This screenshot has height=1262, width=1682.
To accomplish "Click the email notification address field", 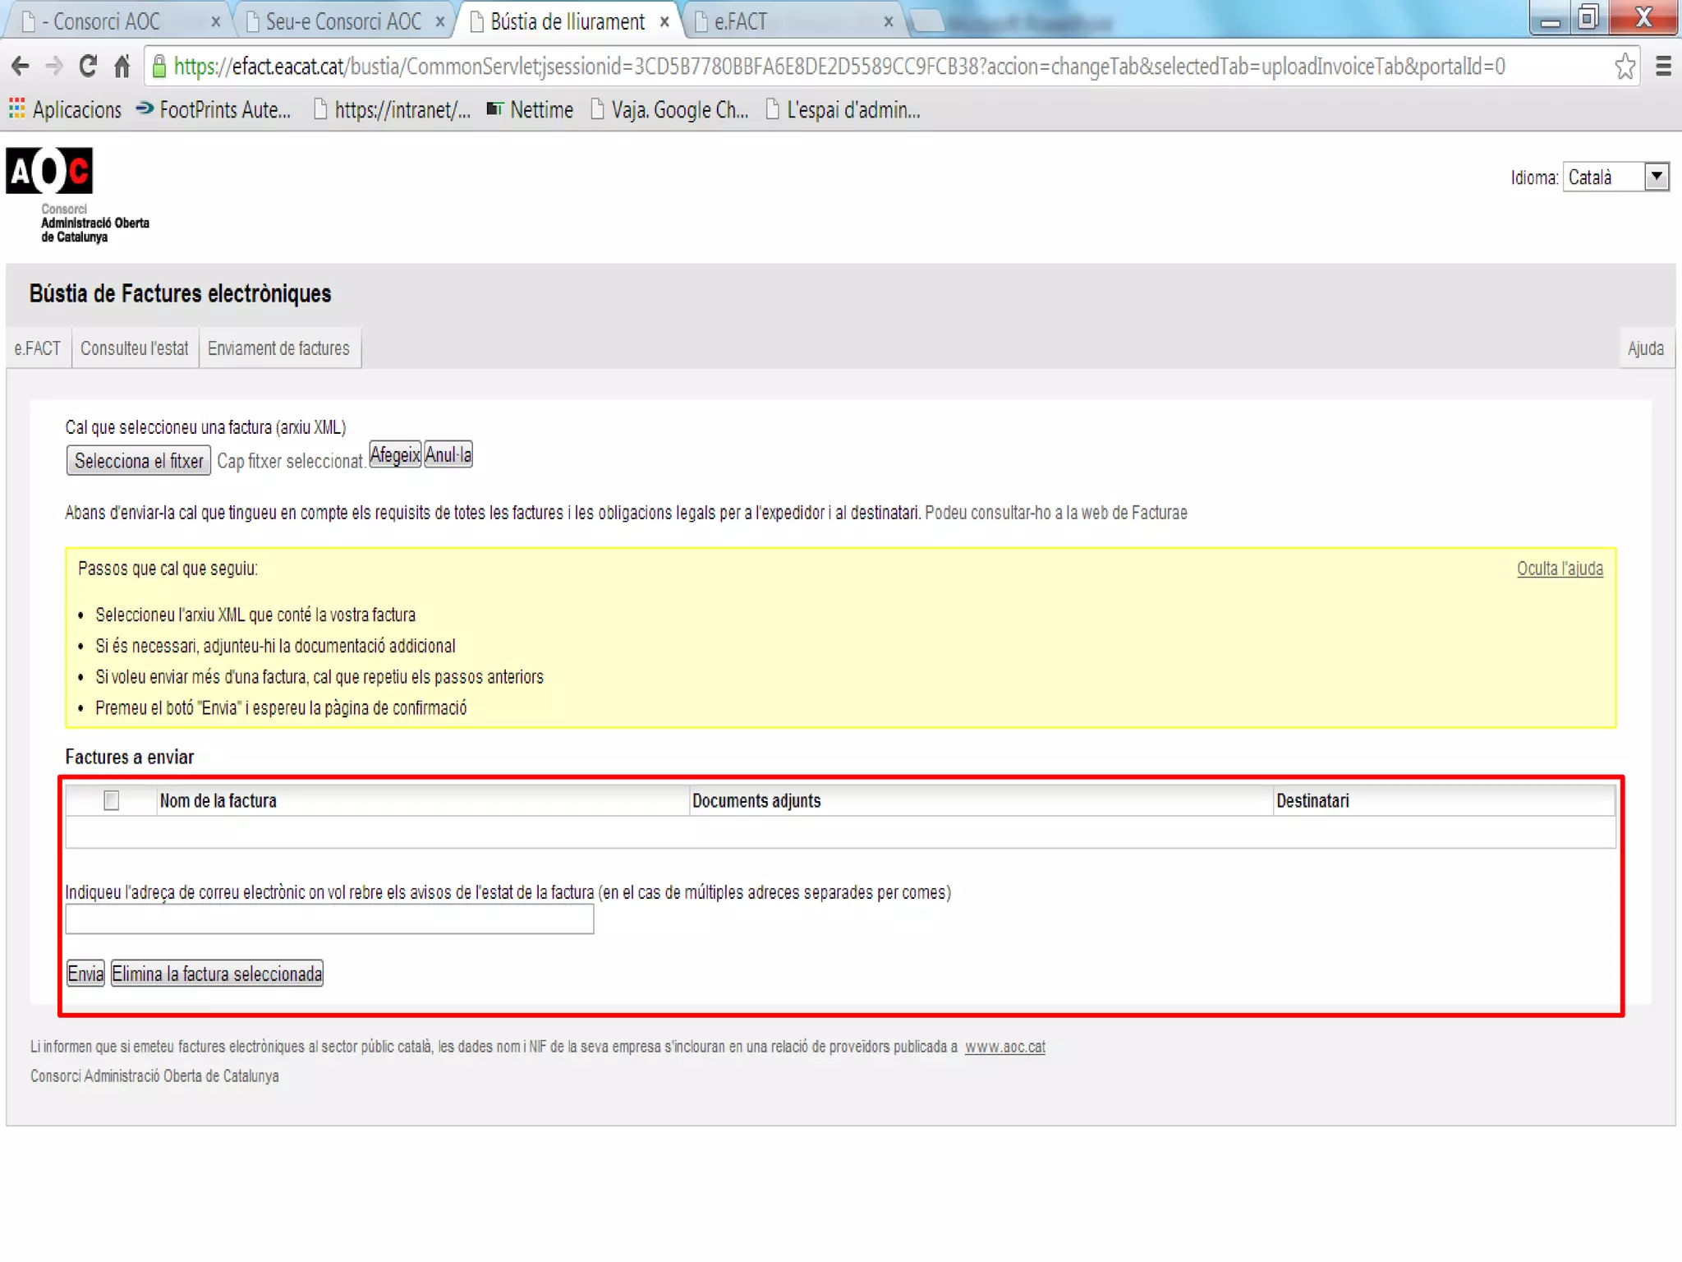I will pyautogui.click(x=329, y=919).
